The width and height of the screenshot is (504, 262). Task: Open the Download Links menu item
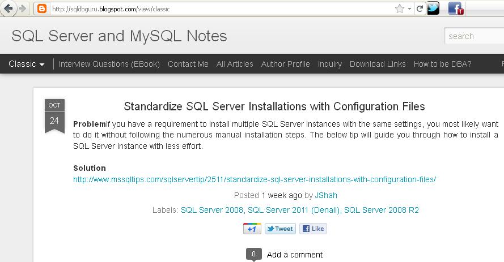(378, 64)
